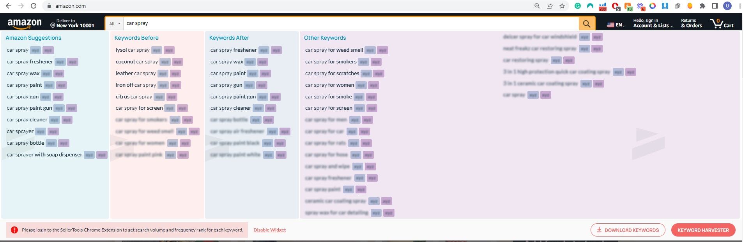Image resolution: width=743 pixels, height=242 pixels.
Task: Click the Disable Widget link
Action: 270,230
